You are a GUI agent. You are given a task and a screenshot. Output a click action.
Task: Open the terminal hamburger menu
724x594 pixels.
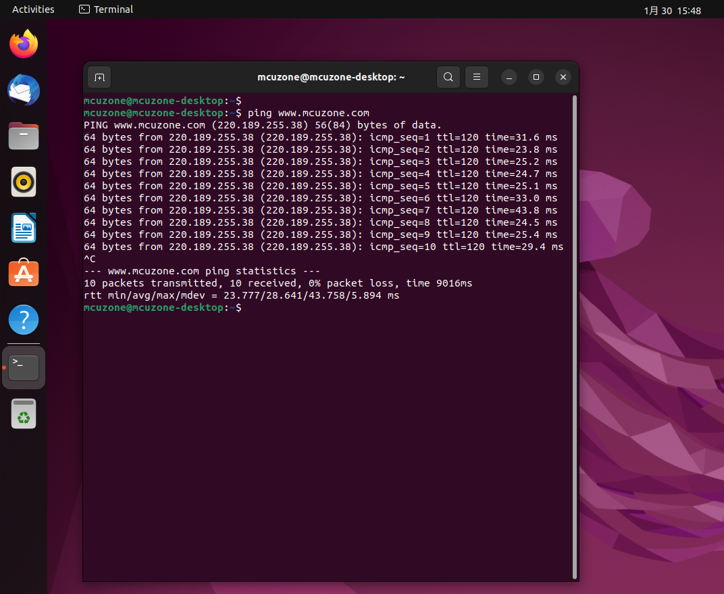click(477, 77)
